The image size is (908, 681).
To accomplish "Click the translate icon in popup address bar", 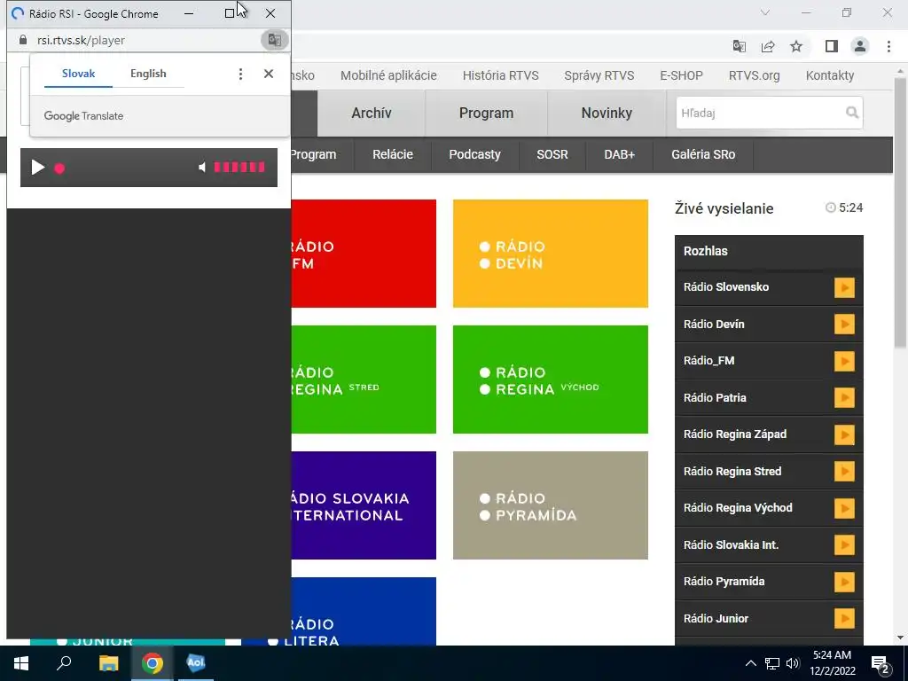I will (275, 40).
